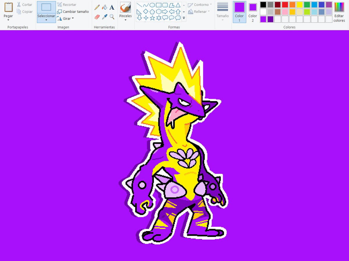The width and height of the screenshot is (349, 261).
Task: Open the Contorno outline menu
Action: point(200,4)
